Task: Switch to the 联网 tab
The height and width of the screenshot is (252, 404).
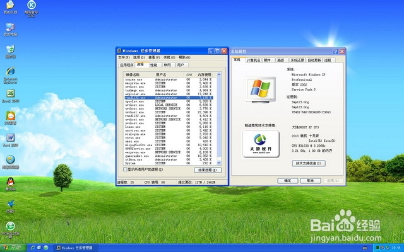Action: (x=169, y=65)
